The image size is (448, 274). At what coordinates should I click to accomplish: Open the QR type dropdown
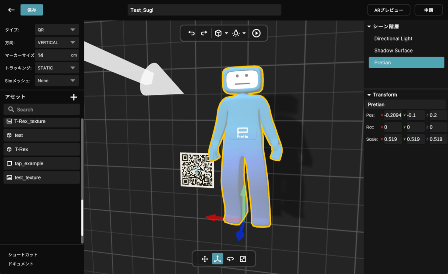click(57, 30)
